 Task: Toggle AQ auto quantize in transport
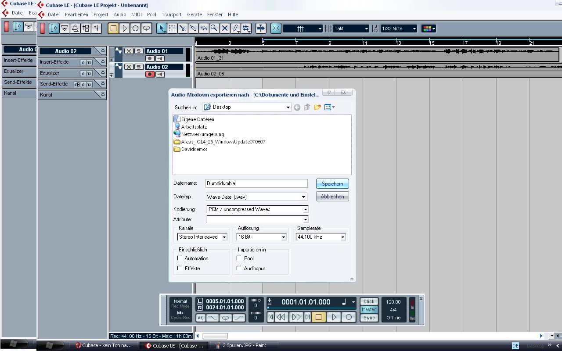[x=201, y=318]
